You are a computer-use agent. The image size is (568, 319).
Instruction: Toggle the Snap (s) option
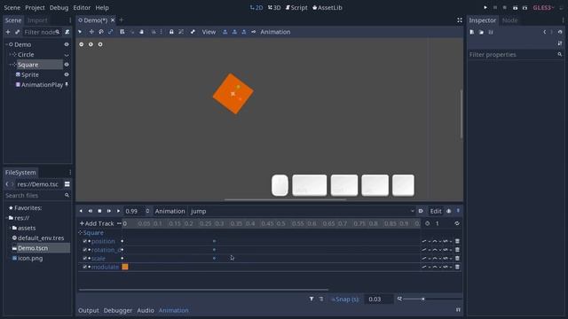(346, 300)
